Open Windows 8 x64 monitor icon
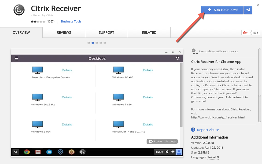 click(38, 124)
